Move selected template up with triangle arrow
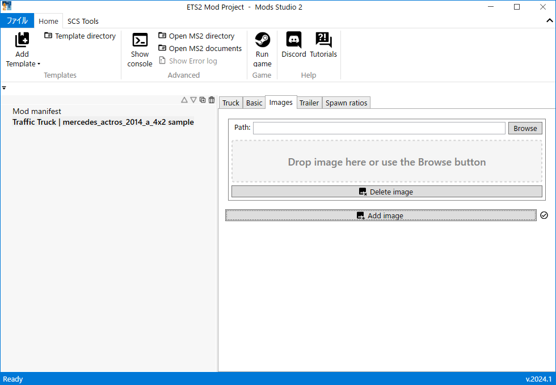 point(184,100)
